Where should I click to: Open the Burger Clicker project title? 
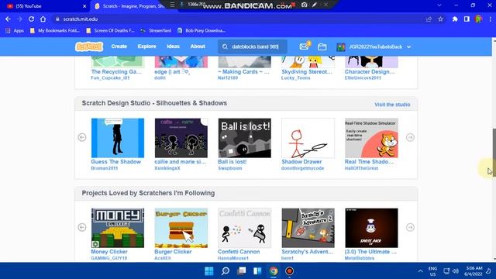(x=173, y=252)
